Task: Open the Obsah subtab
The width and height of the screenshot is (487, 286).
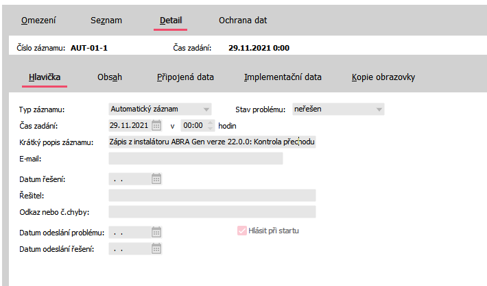Action: (110, 77)
